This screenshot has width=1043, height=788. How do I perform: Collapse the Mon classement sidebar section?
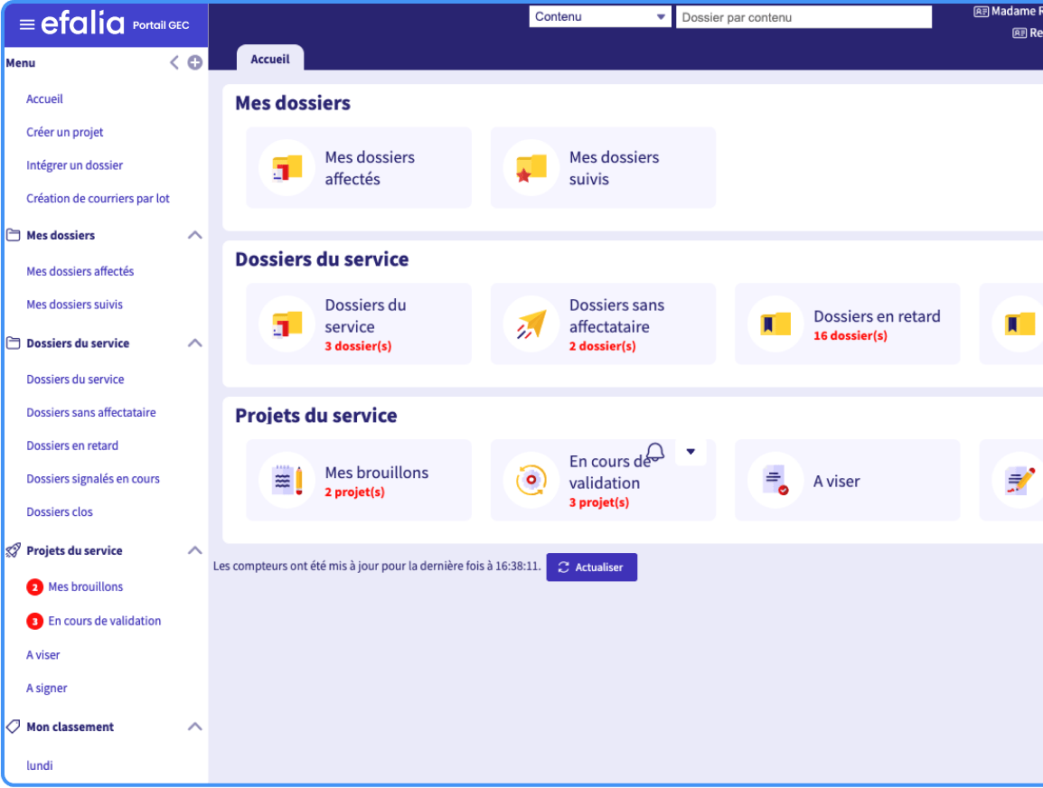click(x=195, y=727)
